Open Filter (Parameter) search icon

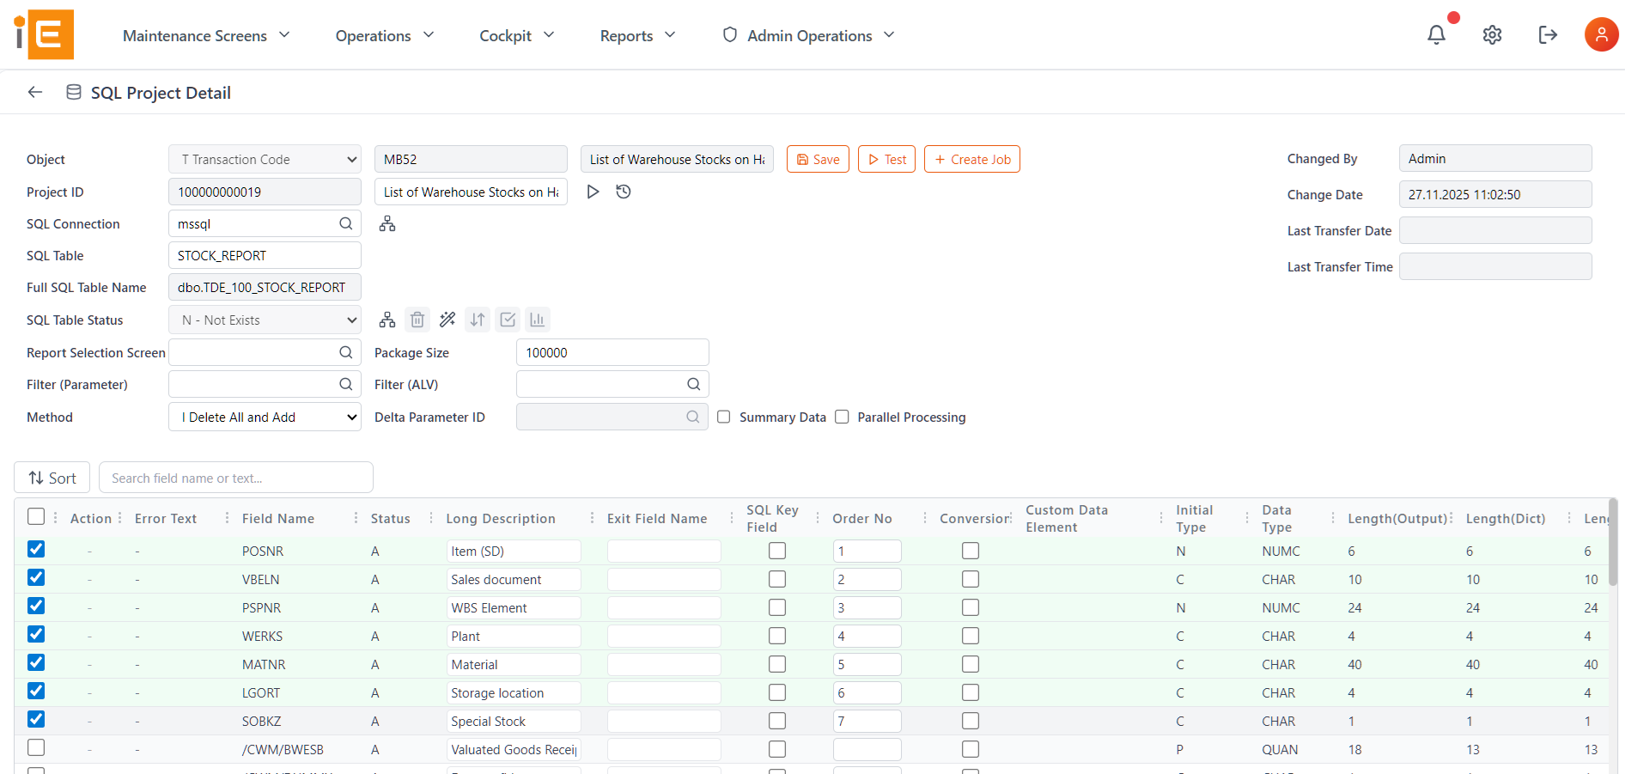pos(346,384)
